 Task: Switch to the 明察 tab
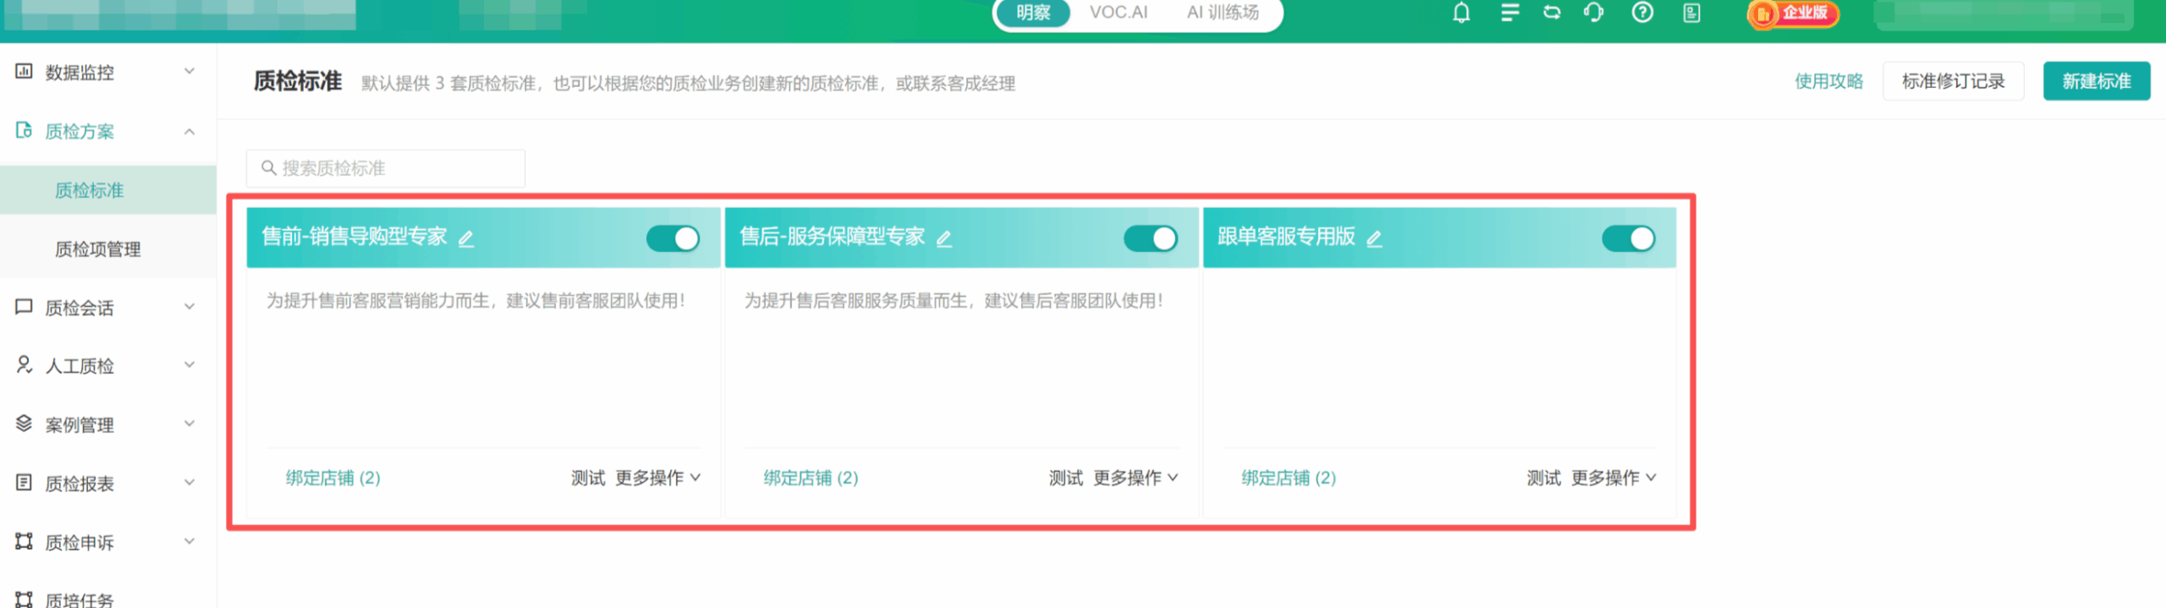click(1033, 13)
